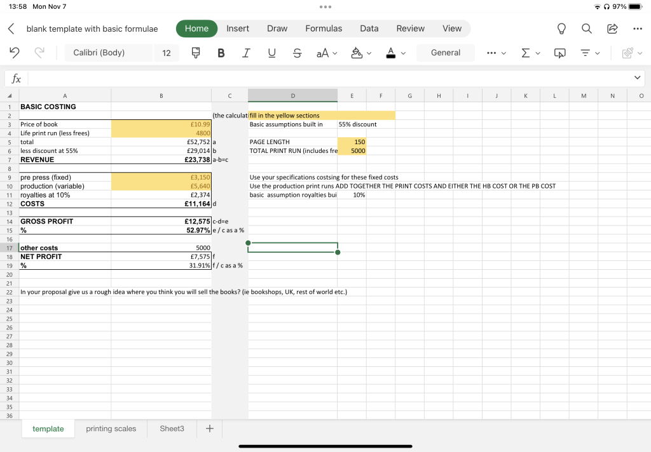Open the Calibri (Body) font picker

[108, 53]
